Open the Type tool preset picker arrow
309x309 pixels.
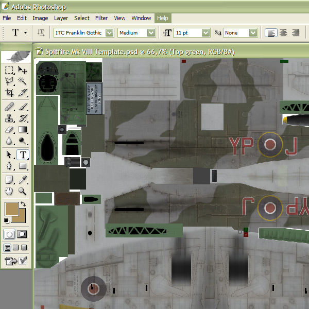[x=25, y=32]
